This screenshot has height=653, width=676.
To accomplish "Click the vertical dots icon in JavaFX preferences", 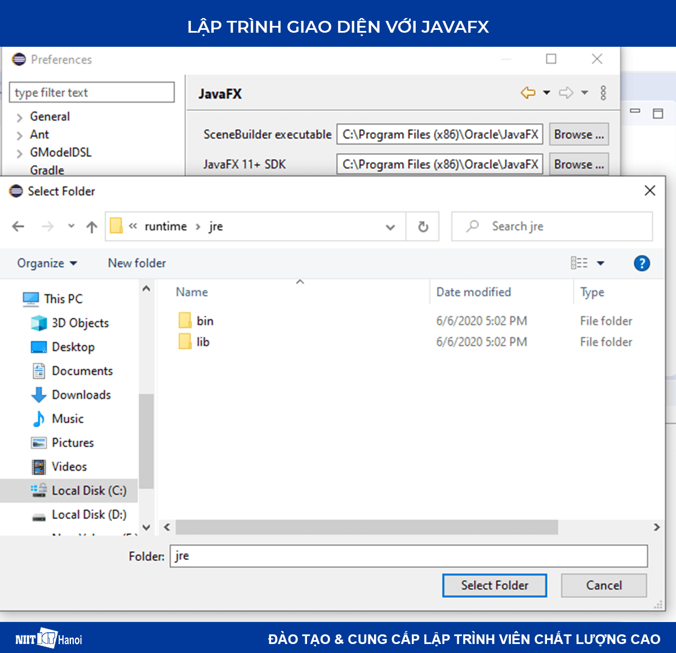I will click(x=603, y=92).
